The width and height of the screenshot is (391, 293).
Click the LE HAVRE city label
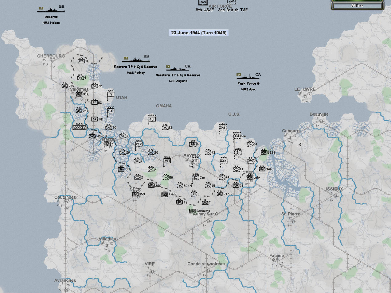pyautogui.click(x=305, y=89)
